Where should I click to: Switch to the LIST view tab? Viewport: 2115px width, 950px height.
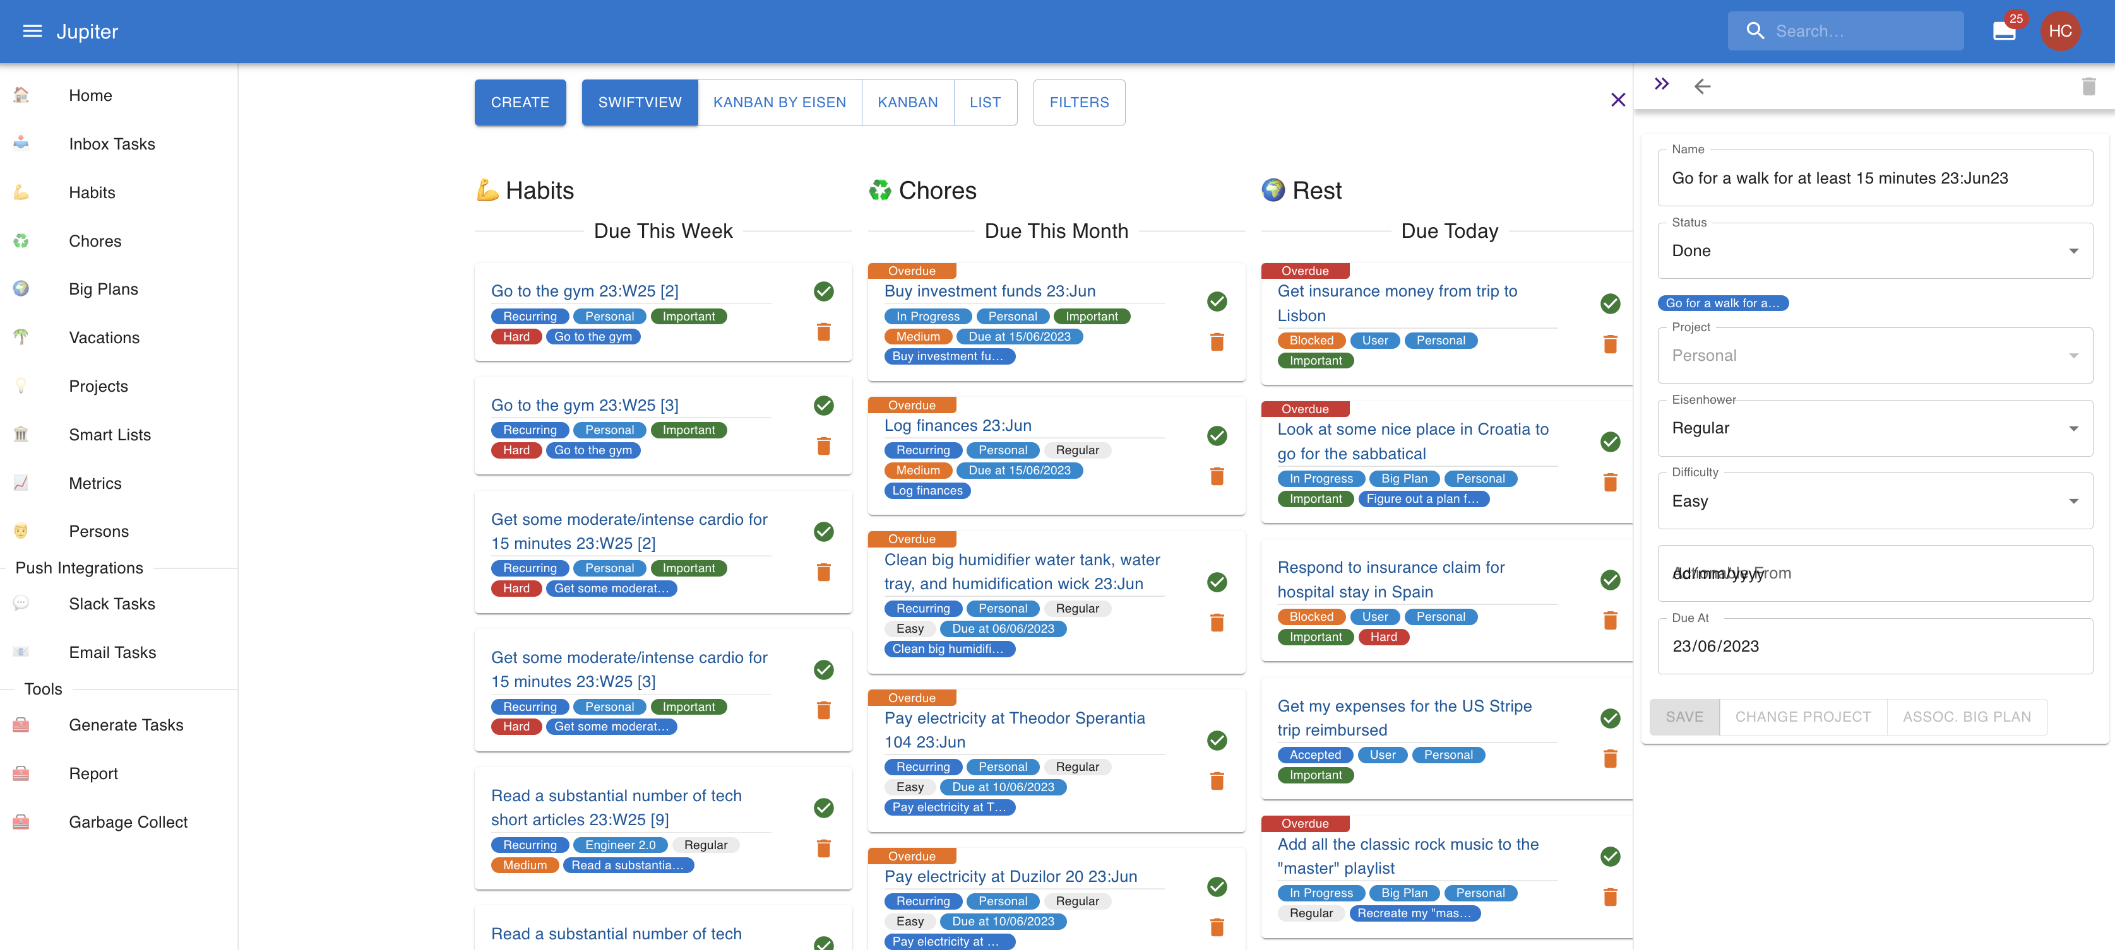click(x=986, y=102)
